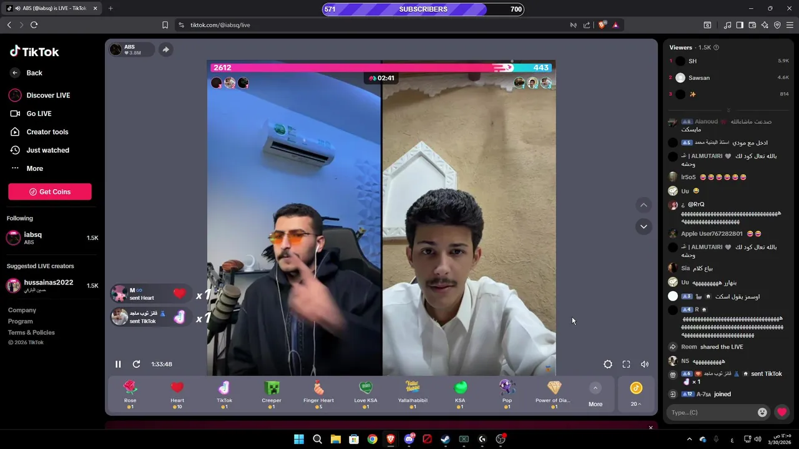
Task: Go to the previous live stream
Action: (644, 205)
